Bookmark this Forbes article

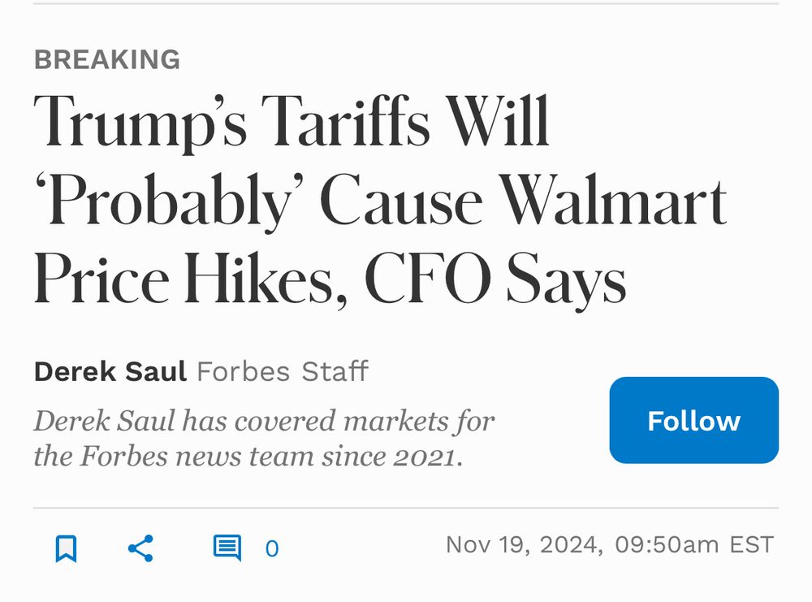pos(66,548)
